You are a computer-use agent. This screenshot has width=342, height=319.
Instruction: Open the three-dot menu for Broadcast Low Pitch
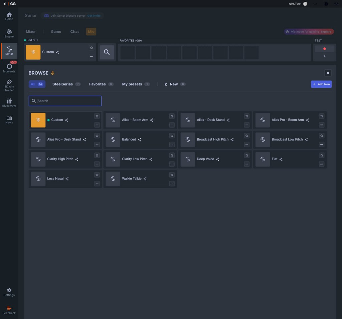coord(321,144)
